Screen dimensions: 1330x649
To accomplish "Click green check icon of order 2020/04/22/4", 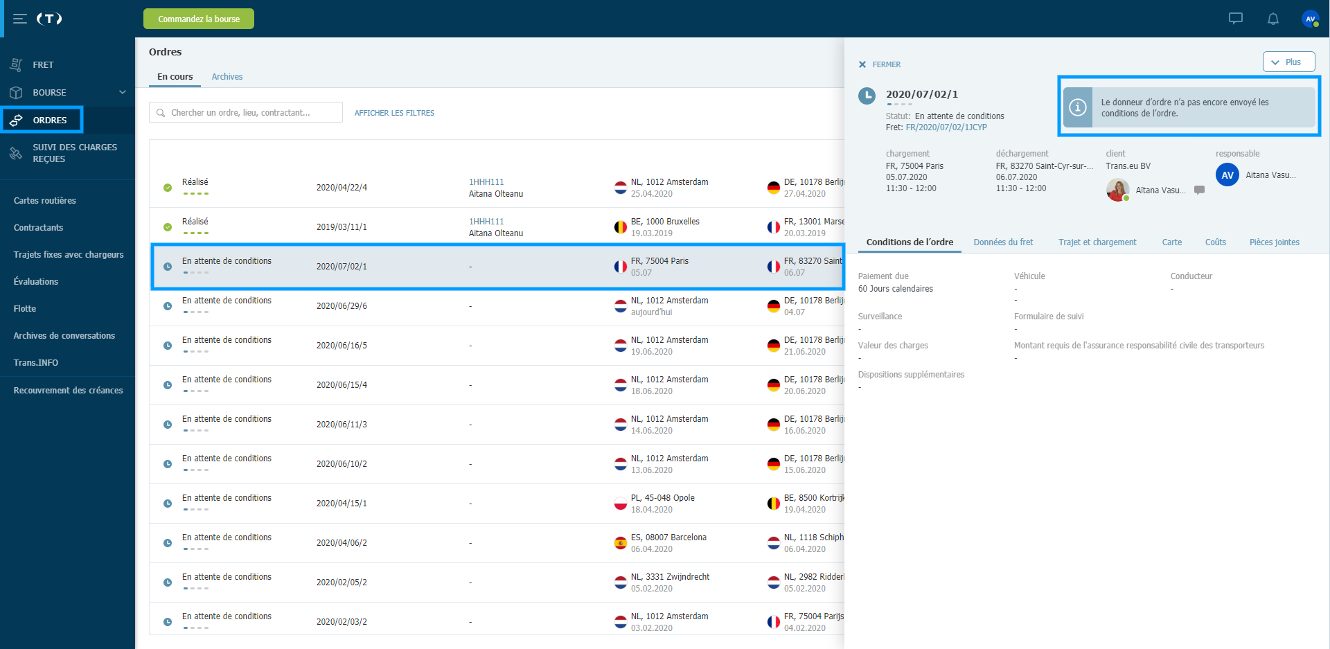I will click(x=168, y=188).
